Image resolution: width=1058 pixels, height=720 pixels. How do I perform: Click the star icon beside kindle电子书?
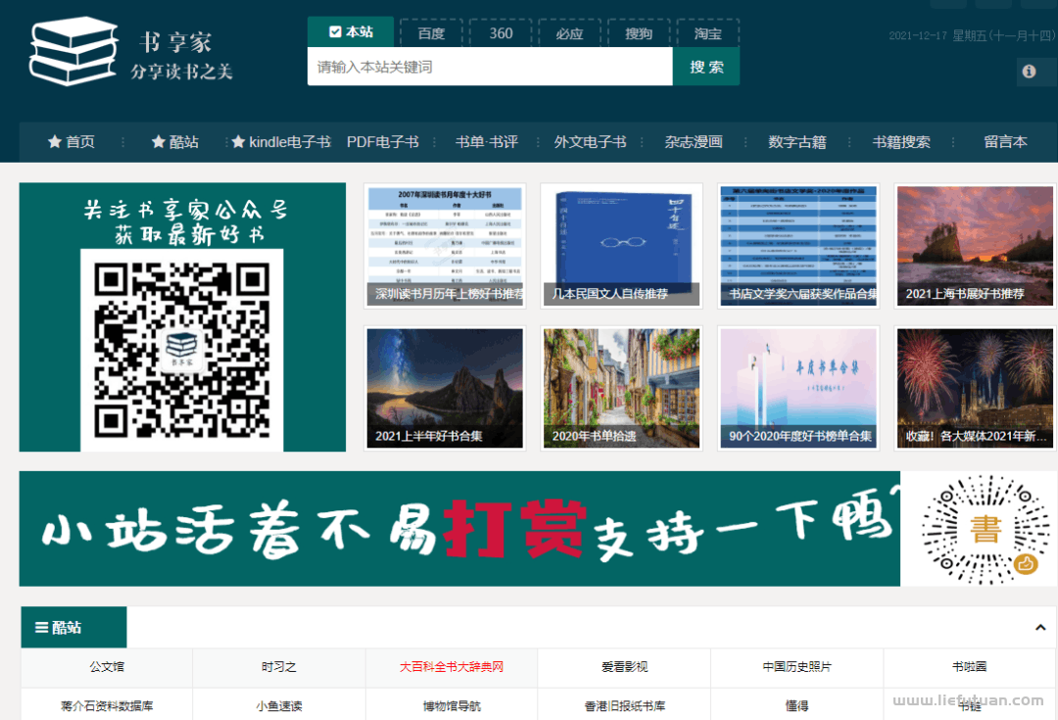tap(236, 141)
